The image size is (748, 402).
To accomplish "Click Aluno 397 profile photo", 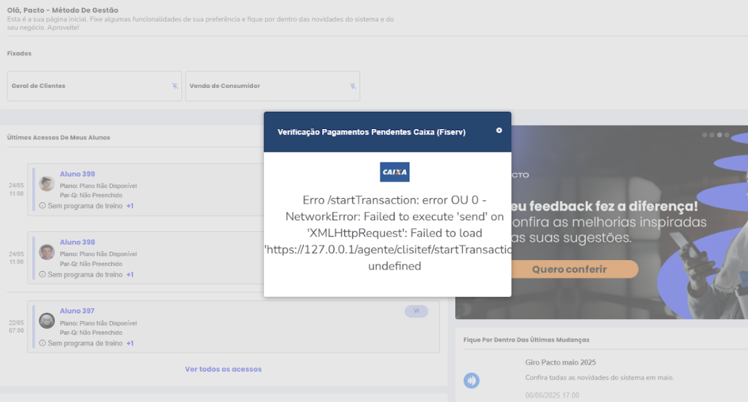I will click(47, 320).
